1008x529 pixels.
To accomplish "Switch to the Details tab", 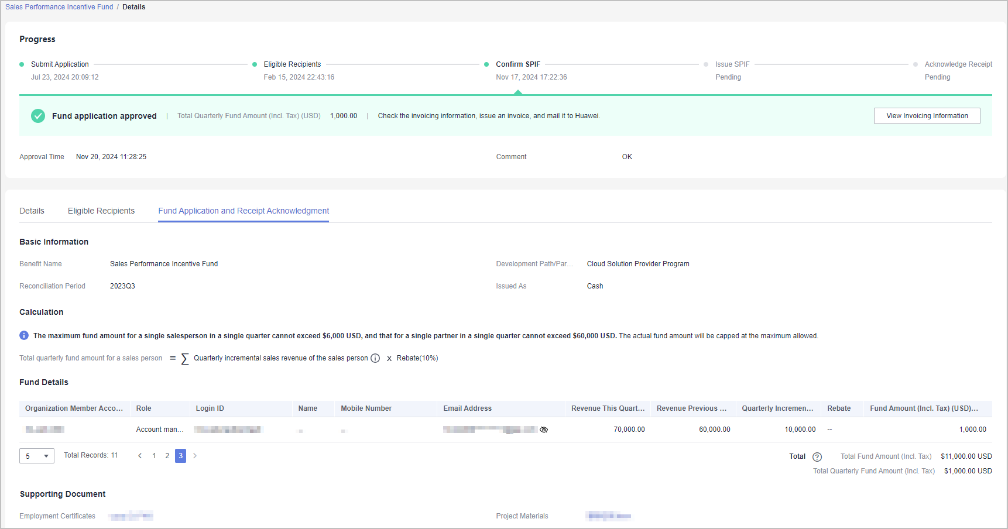I will coord(32,211).
